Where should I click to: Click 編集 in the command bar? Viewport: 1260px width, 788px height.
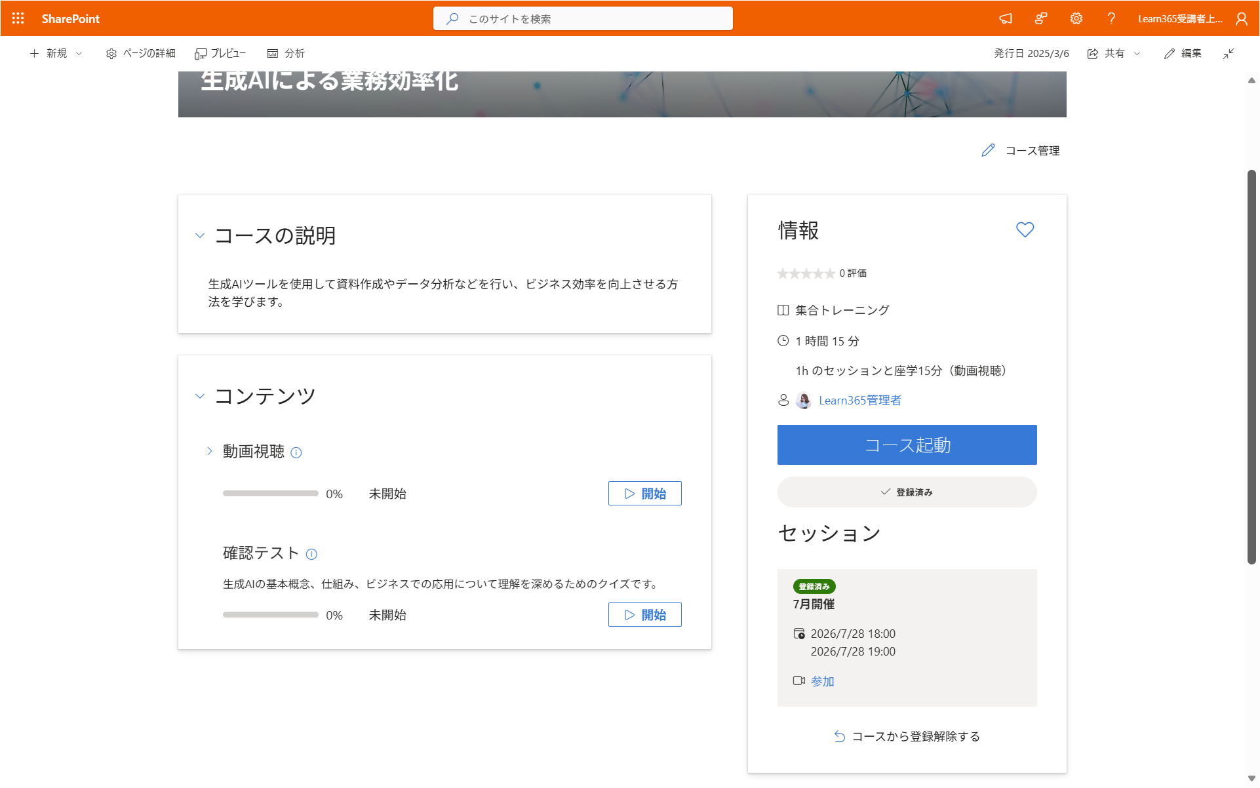coord(1183,53)
